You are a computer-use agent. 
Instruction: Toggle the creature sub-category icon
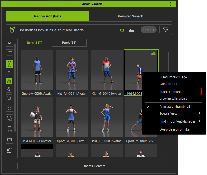click(x=9, y=98)
